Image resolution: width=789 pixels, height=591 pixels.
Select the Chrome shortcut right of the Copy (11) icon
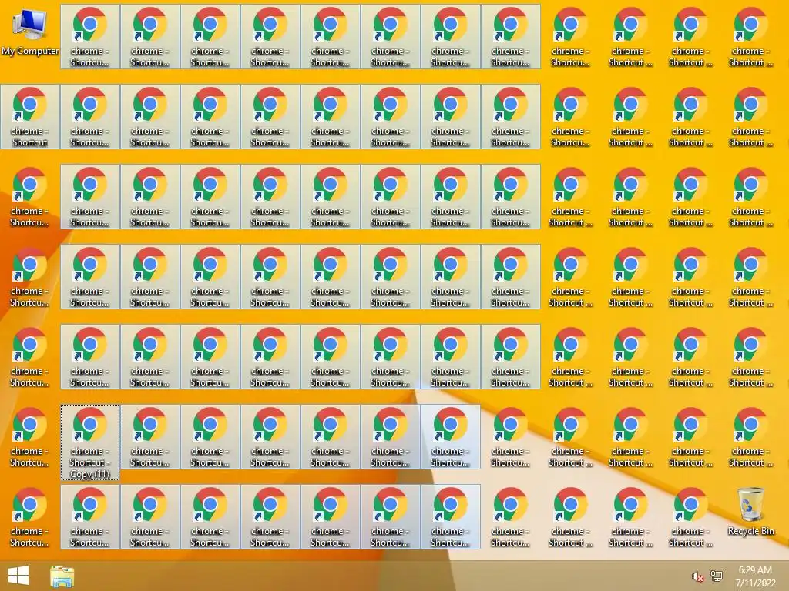point(150,437)
